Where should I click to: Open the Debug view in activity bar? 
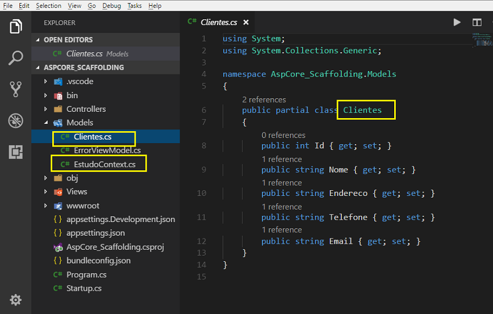pos(16,121)
